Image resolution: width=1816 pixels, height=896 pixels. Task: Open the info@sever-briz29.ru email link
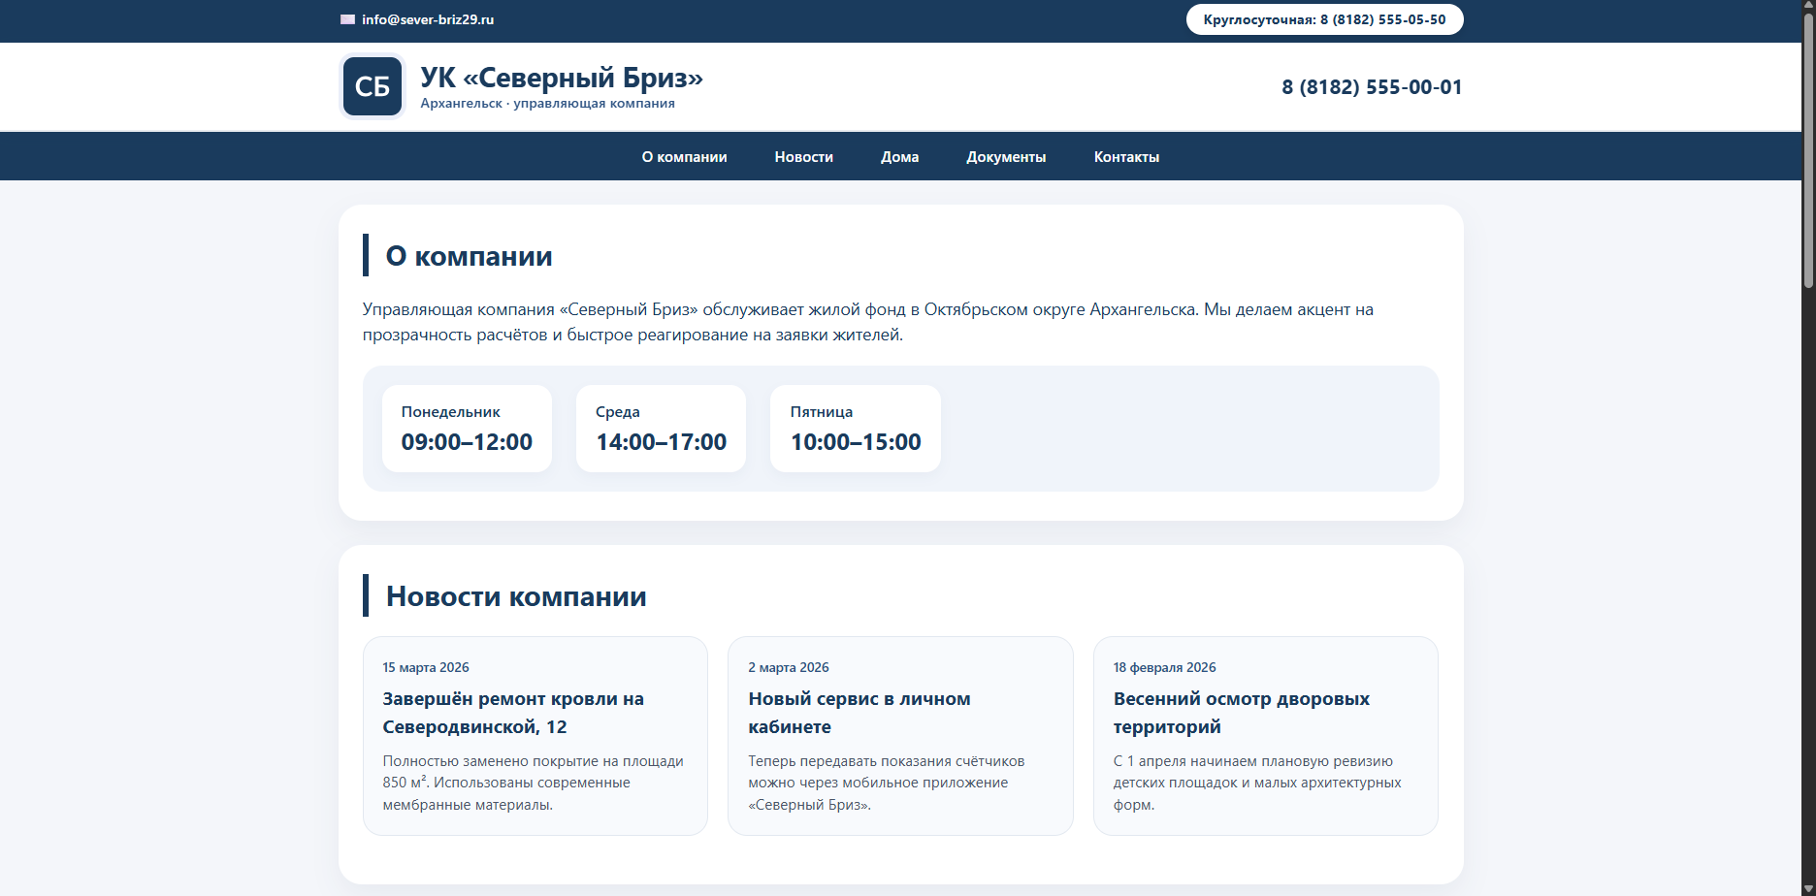coord(428,19)
